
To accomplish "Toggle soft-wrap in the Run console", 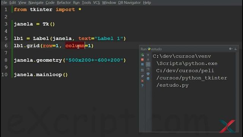I will [x=148, y=64].
